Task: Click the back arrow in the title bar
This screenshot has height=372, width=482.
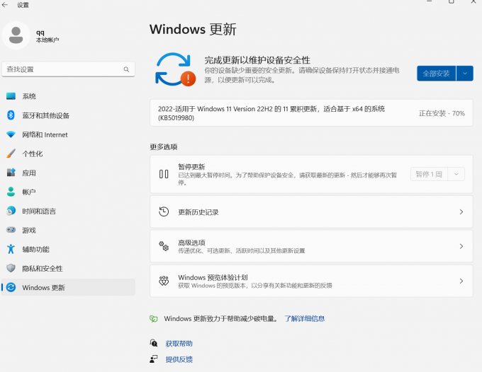Action: tap(5, 5)
